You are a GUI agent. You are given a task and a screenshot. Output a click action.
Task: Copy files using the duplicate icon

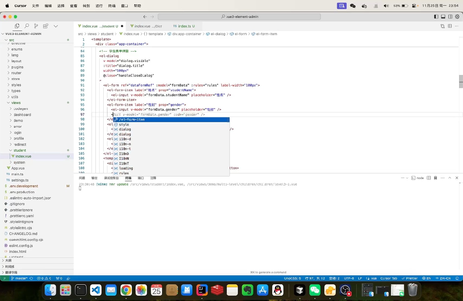pos(17,26)
